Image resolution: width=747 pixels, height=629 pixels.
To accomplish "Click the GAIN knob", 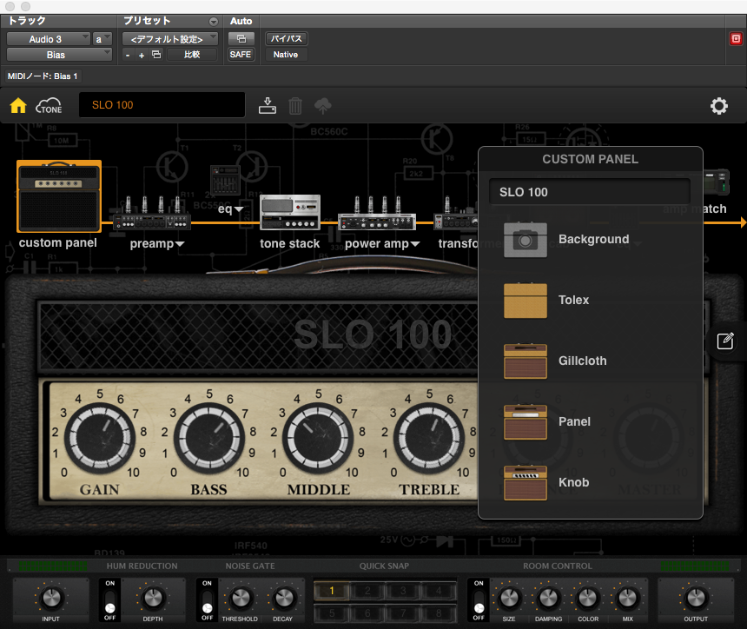I will 100,438.
